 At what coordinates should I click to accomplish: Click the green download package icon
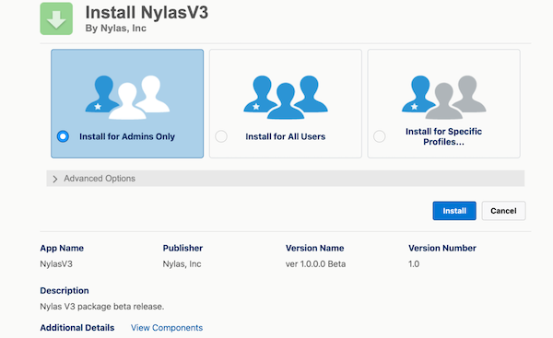tap(56, 18)
